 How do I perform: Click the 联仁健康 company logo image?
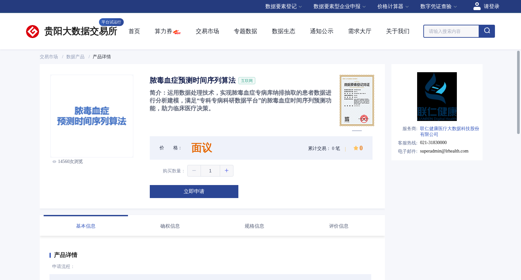coord(437,97)
